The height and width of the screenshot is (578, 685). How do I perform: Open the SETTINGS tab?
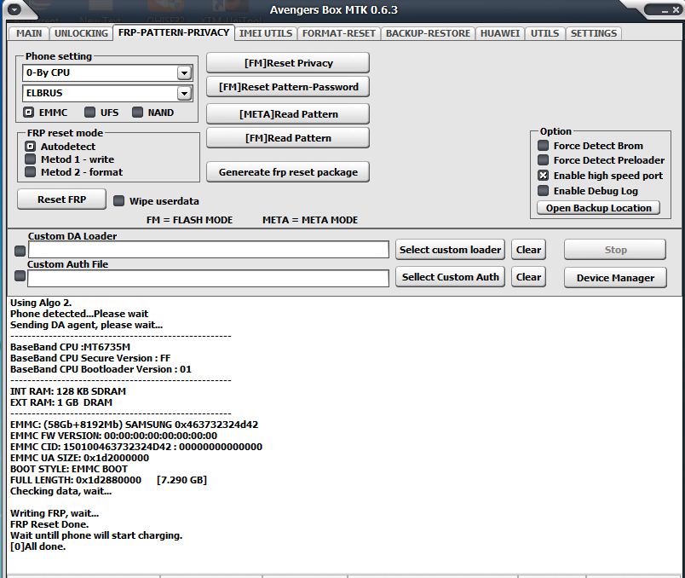pos(594,33)
